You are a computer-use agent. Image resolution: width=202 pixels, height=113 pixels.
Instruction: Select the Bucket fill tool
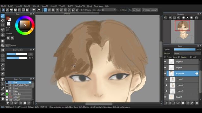[x=3, y=45]
